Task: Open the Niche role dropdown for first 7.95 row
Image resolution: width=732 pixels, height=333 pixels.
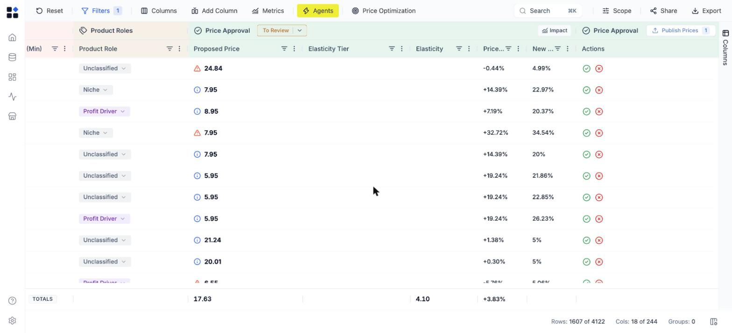Action: [x=96, y=90]
